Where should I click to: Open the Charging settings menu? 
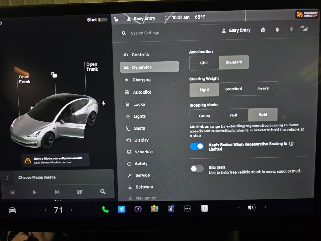coord(141,80)
